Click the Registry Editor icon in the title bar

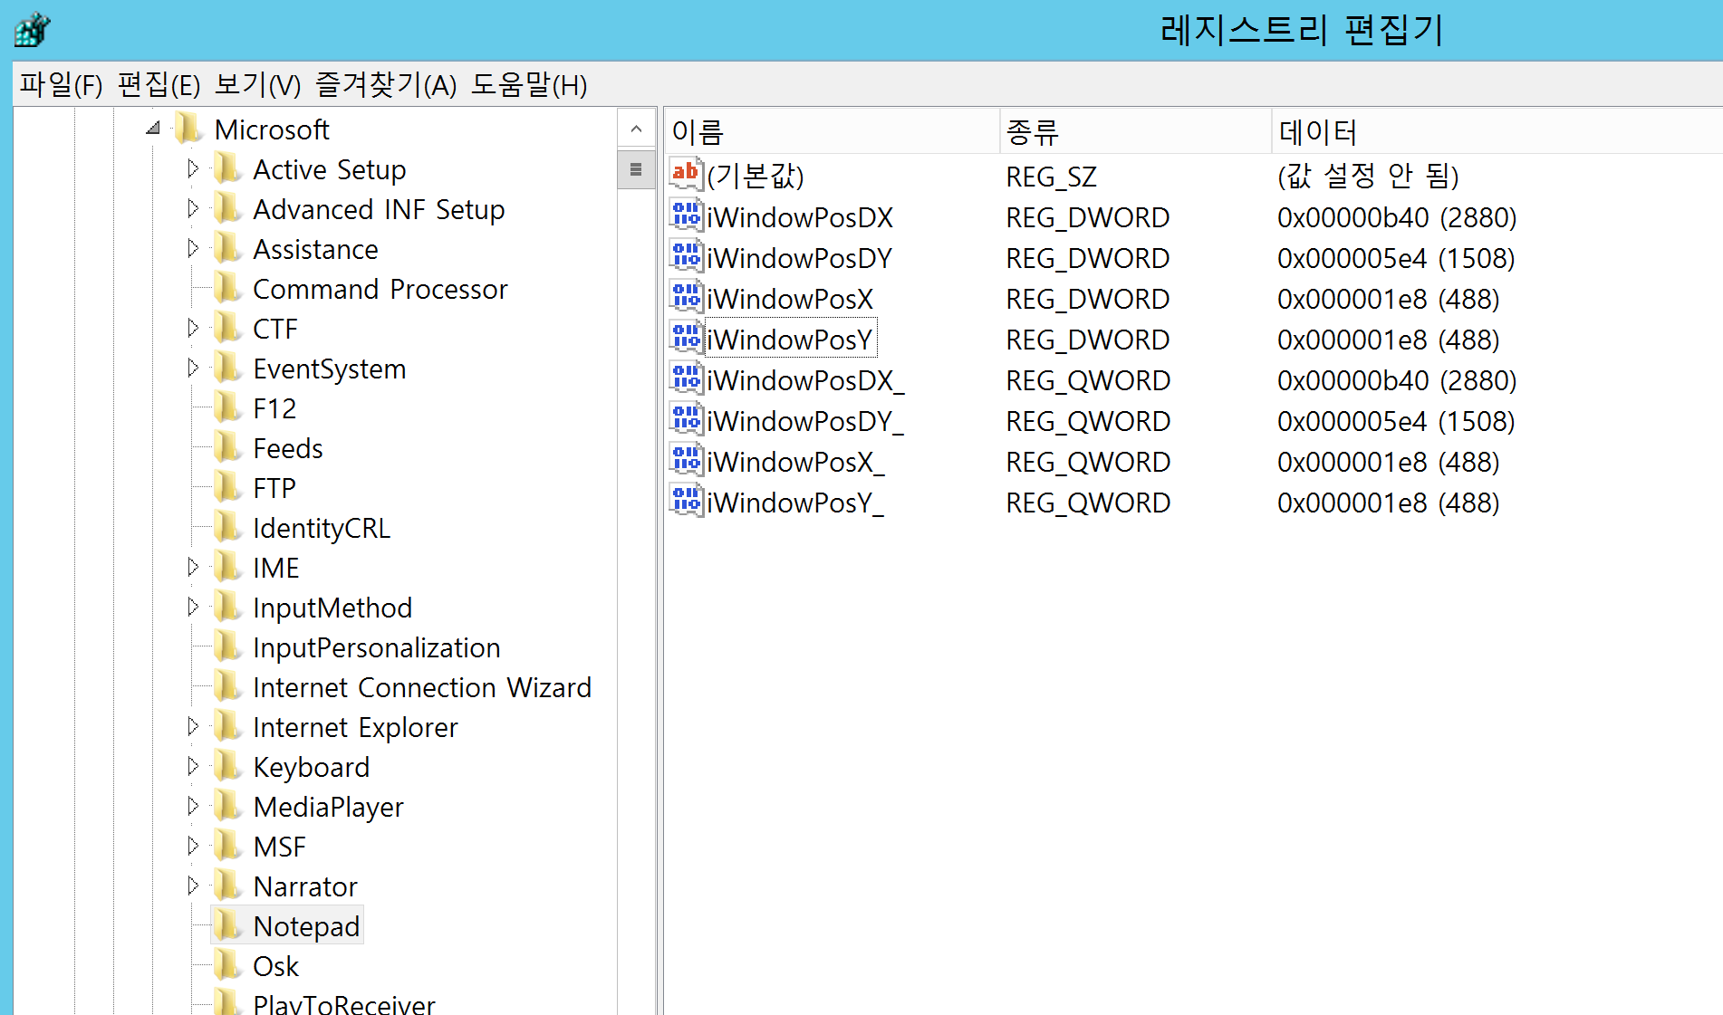coord(30,29)
